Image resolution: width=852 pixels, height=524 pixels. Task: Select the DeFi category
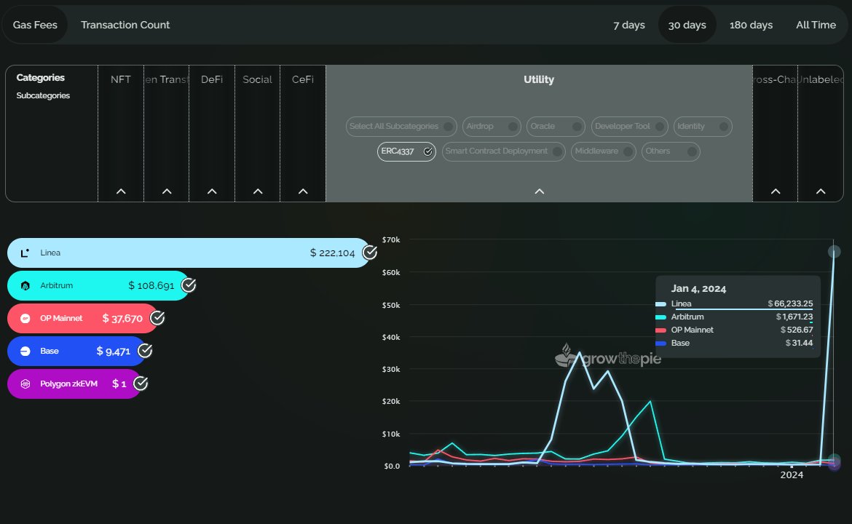click(x=212, y=79)
